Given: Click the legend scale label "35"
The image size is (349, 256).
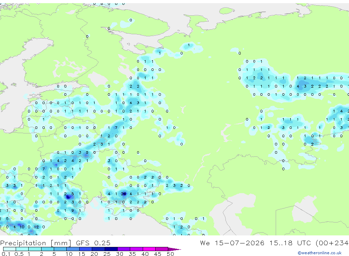Looking at the screenshot, I should (132, 254).
